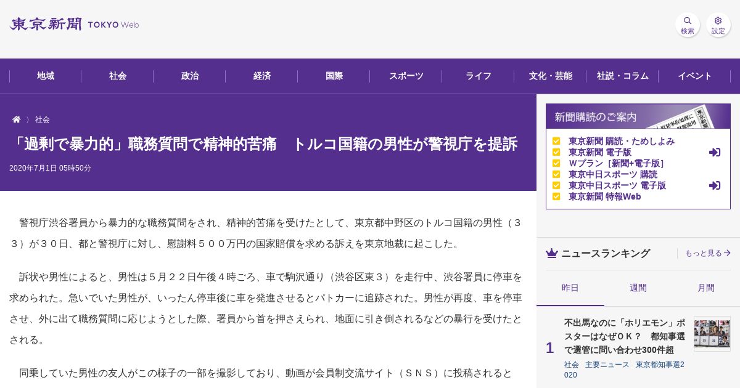Viewport: 740px width, 388px height.
Task: Click checkmark icon beside 東京新聞 特報Web
Action: click(x=556, y=196)
